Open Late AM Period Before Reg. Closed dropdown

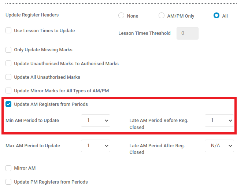(x=219, y=121)
